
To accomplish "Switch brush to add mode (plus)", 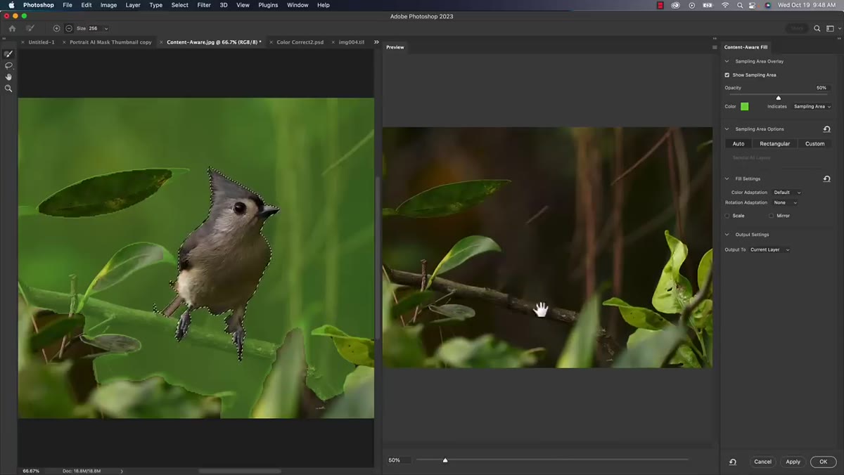I will tap(56, 28).
